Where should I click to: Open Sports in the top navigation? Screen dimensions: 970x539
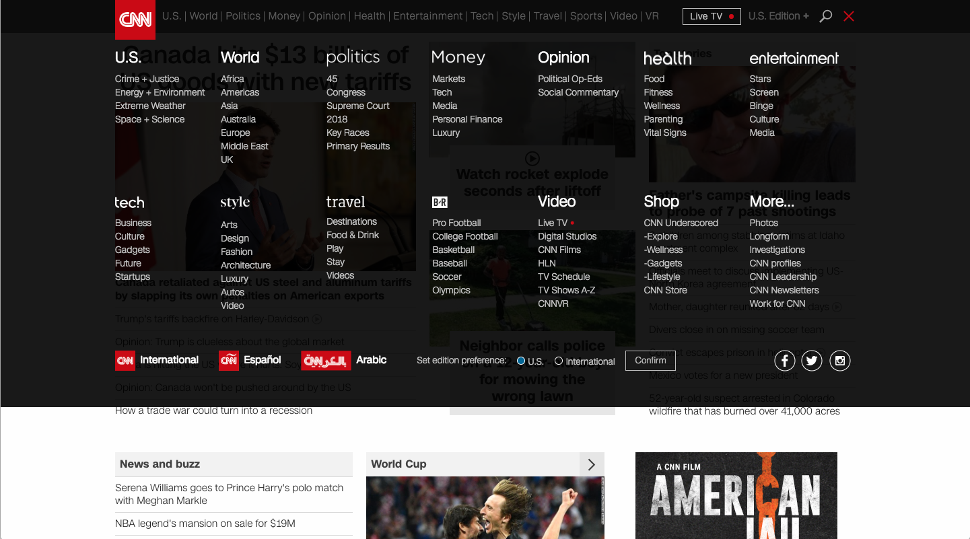click(x=586, y=16)
